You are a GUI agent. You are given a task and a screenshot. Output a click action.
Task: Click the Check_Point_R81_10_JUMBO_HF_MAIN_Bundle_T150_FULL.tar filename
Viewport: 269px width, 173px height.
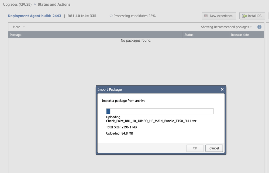point(151,121)
